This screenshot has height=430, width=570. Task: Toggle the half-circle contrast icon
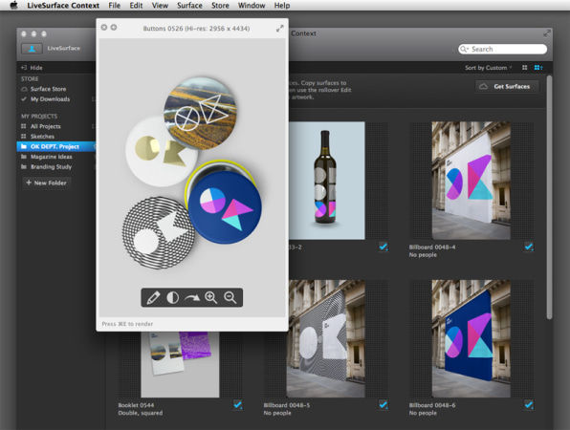tap(173, 297)
